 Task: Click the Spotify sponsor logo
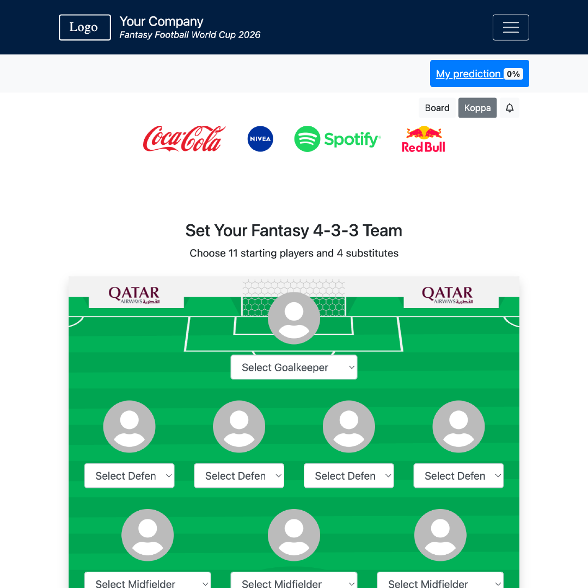[x=337, y=139]
